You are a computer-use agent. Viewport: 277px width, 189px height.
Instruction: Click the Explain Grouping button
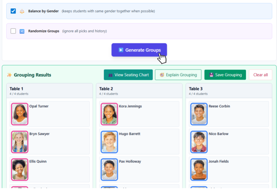coord(178,75)
